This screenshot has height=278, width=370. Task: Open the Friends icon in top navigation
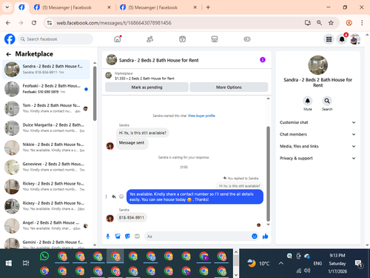[150, 39]
